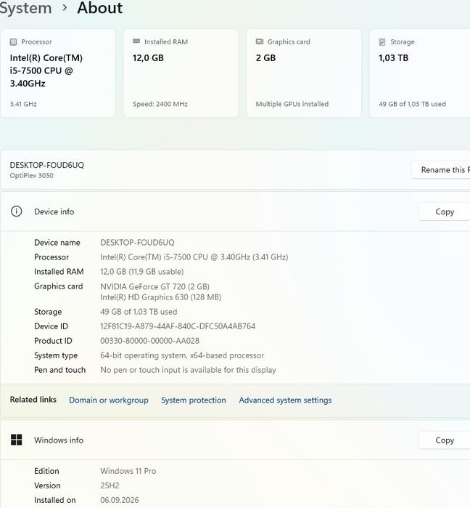Click 'Speed: 2400 MHz' text
The height and width of the screenshot is (508, 470).
click(160, 104)
